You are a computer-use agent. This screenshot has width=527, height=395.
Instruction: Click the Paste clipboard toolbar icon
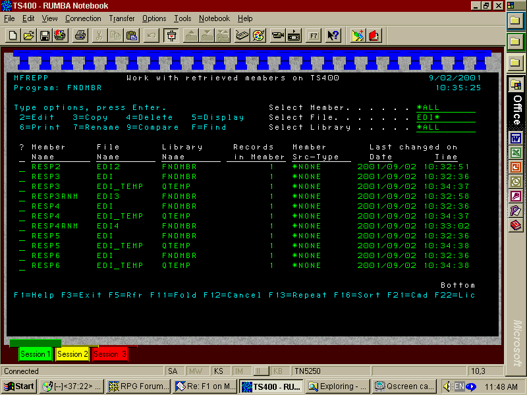(x=132, y=36)
